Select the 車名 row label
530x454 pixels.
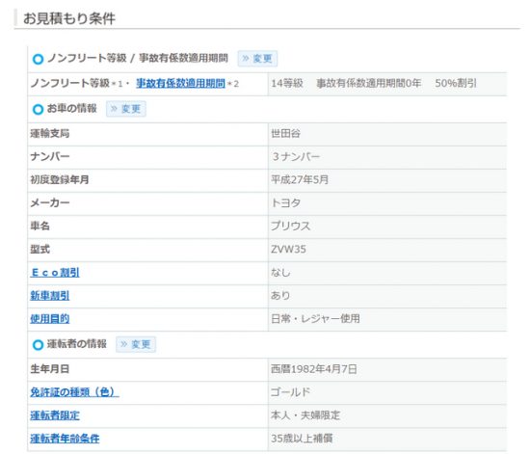click(x=40, y=226)
